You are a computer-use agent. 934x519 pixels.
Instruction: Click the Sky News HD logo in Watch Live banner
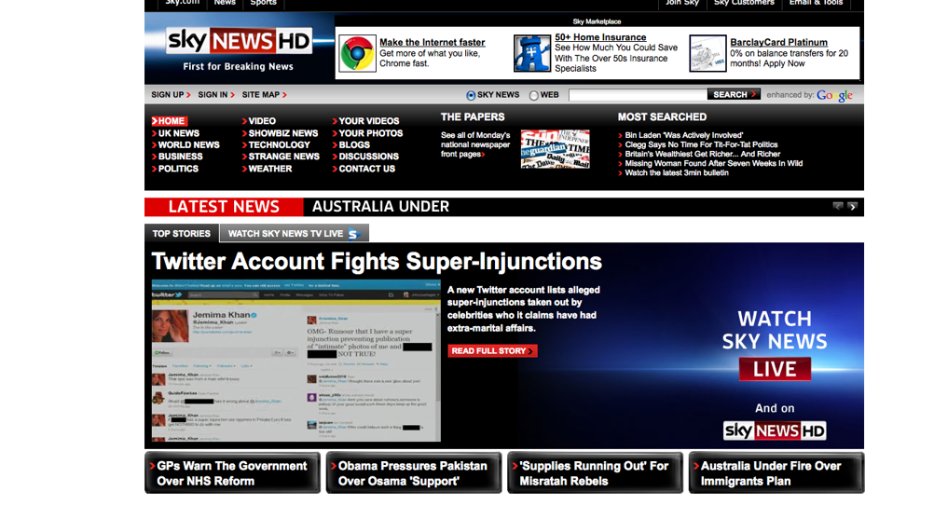click(775, 430)
